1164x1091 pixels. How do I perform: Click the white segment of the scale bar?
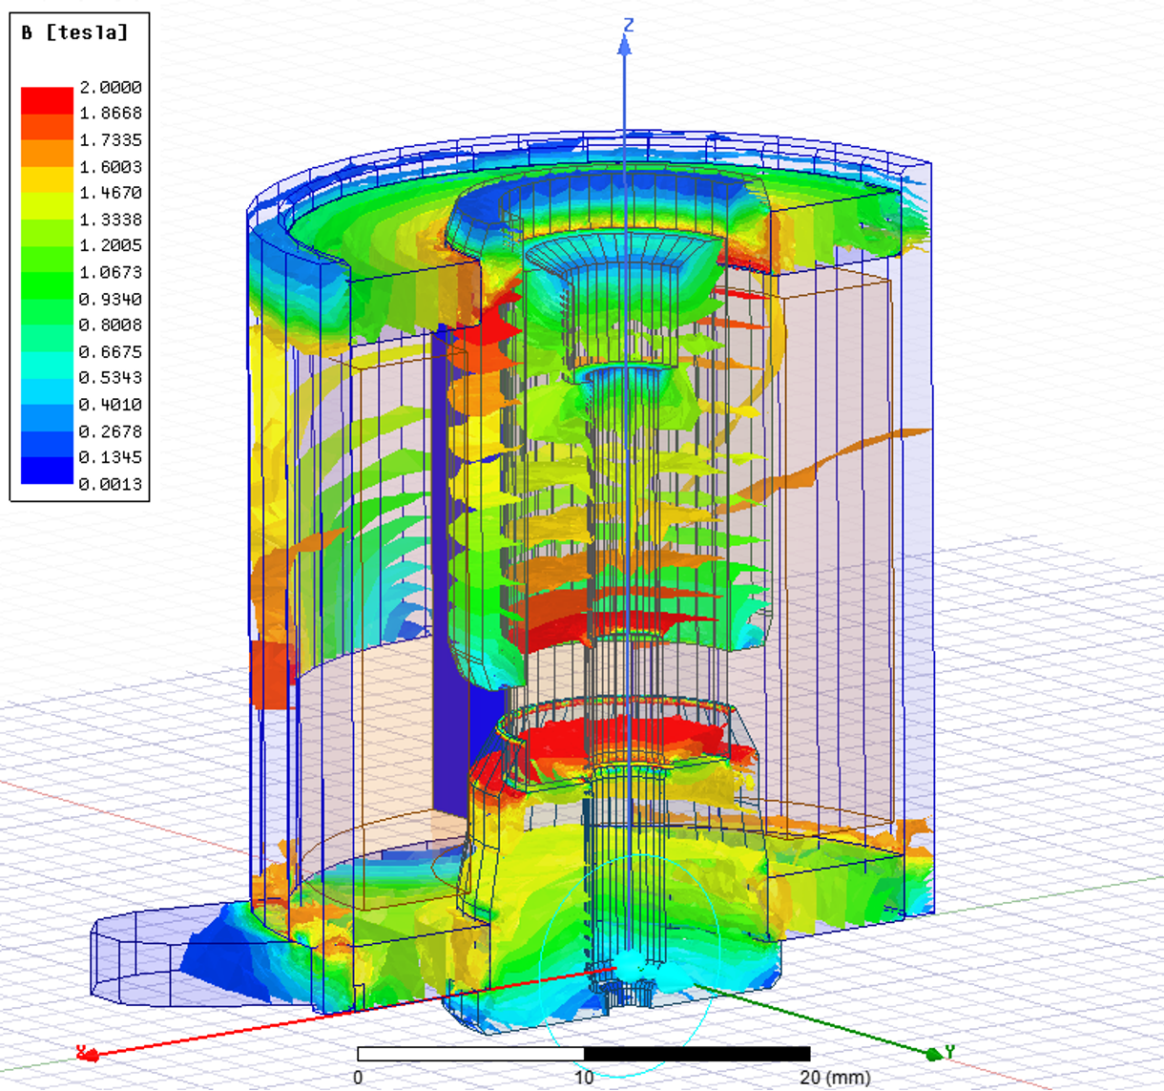(x=470, y=1054)
